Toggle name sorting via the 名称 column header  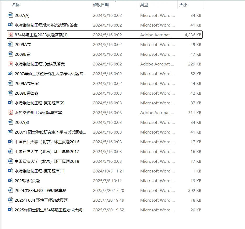coord(15,4)
